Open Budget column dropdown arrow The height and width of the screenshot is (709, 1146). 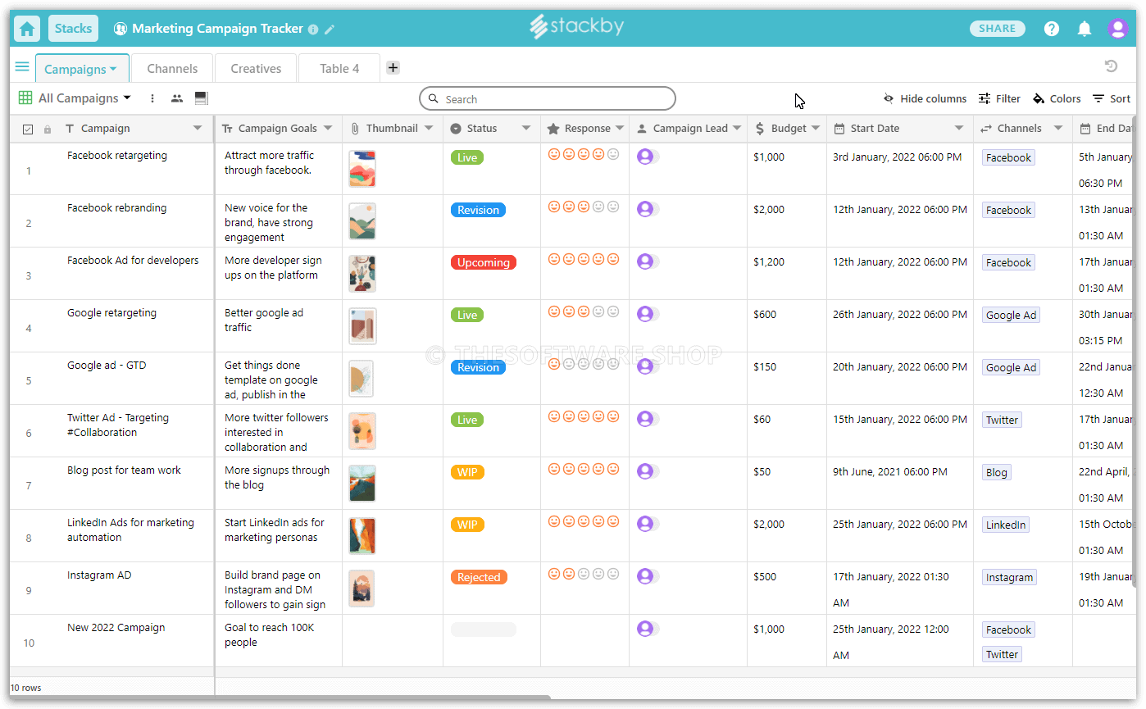click(816, 129)
